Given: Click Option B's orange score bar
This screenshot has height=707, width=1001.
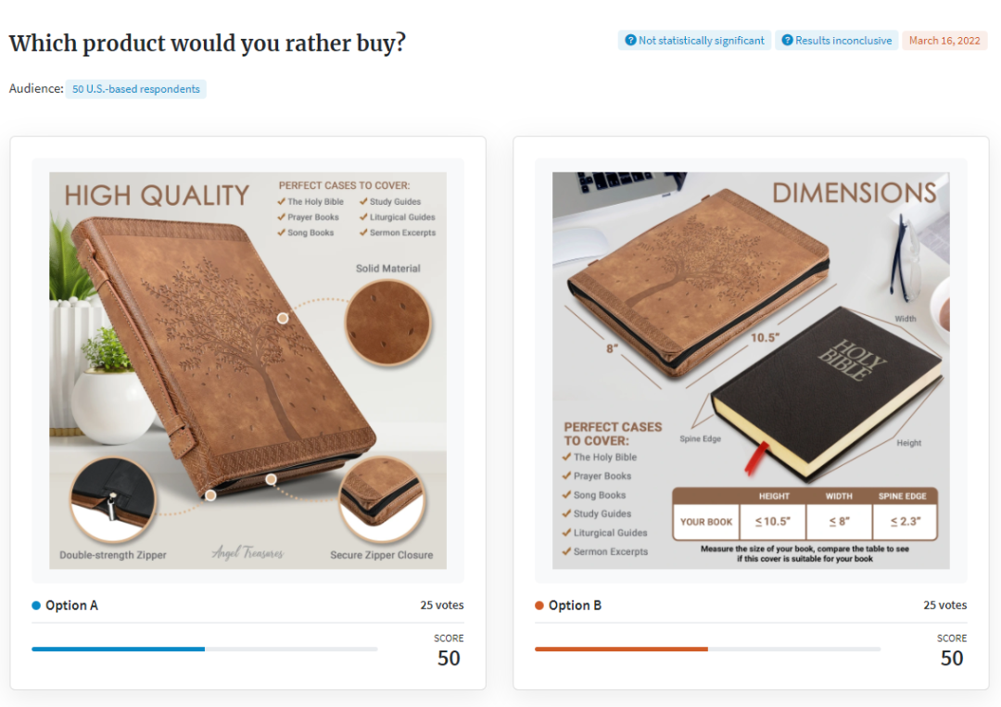Looking at the screenshot, I should point(621,649).
